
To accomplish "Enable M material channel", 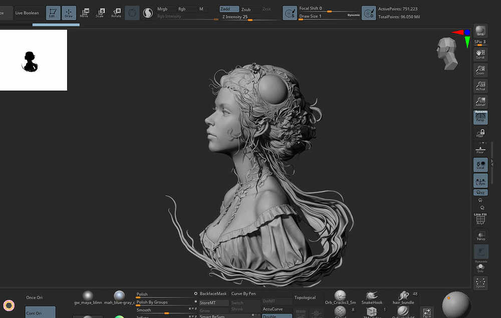I will coord(201,9).
